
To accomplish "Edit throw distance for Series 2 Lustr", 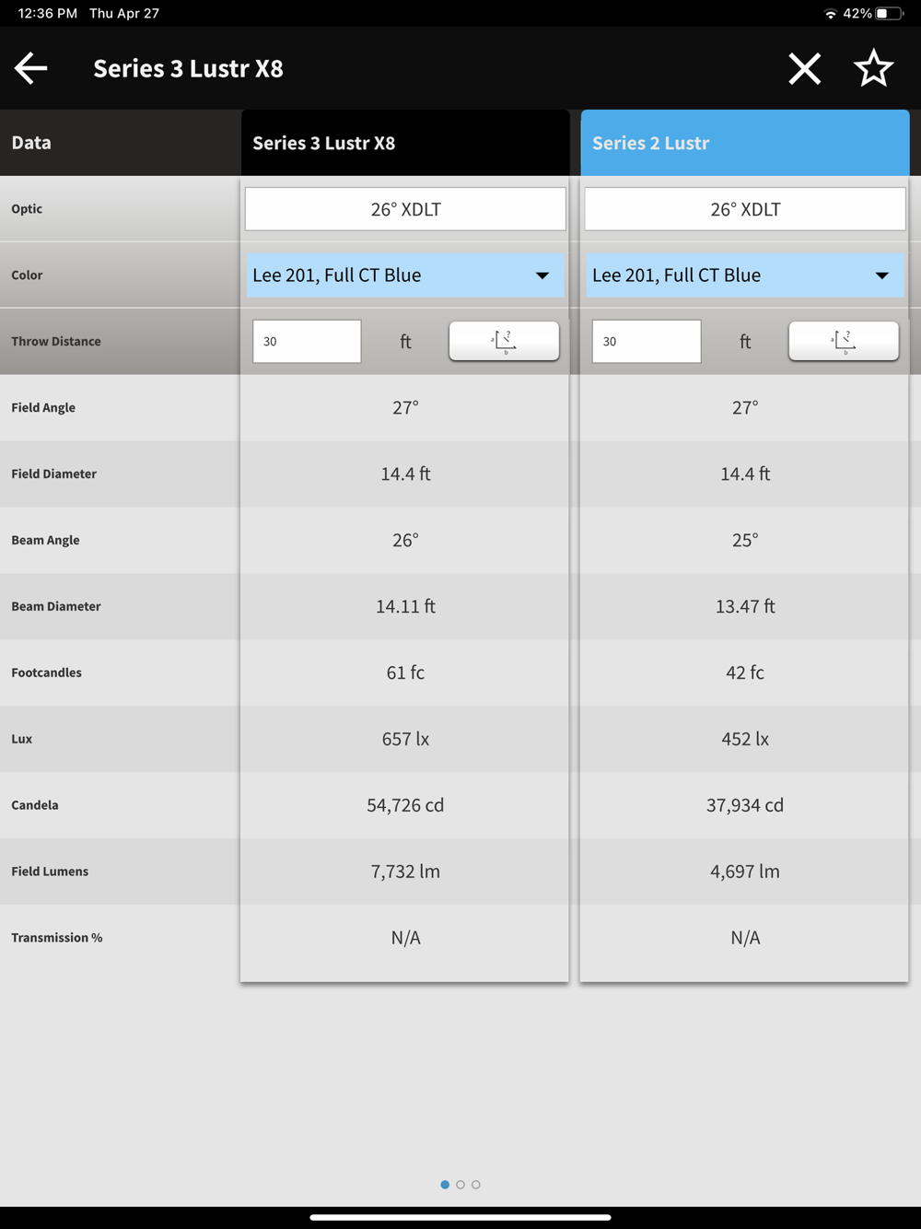I will point(647,341).
